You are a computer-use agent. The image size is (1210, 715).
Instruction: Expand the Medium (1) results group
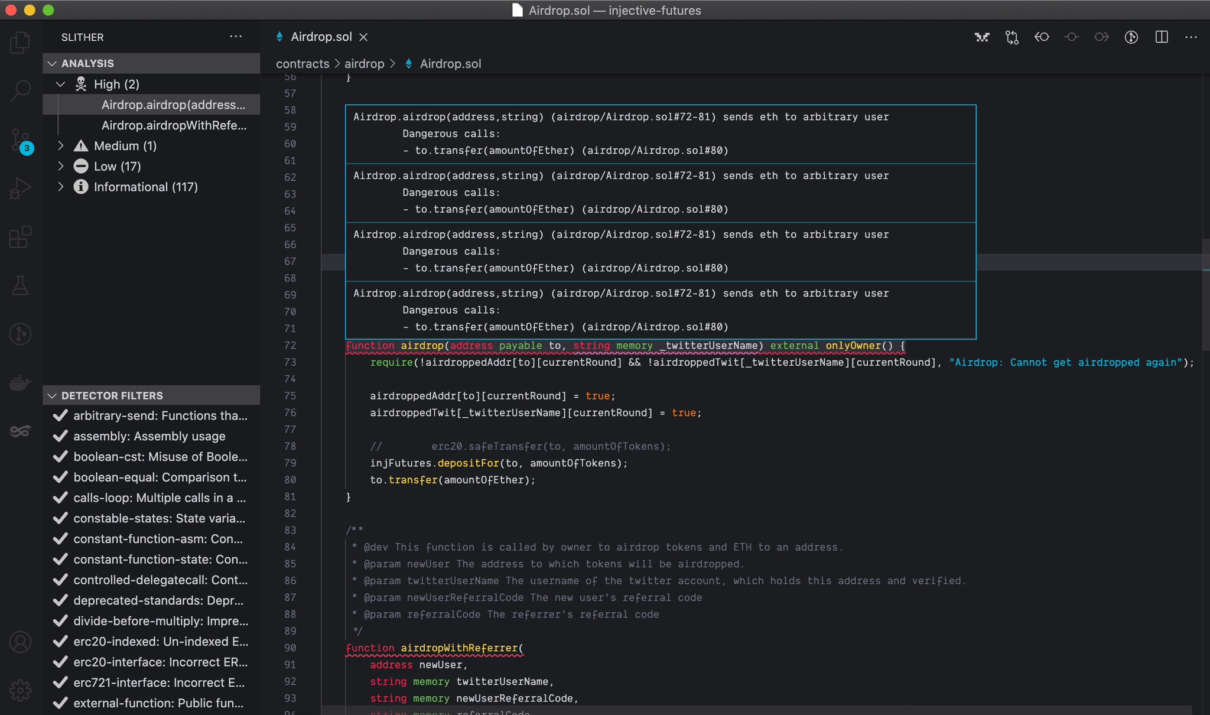point(60,145)
